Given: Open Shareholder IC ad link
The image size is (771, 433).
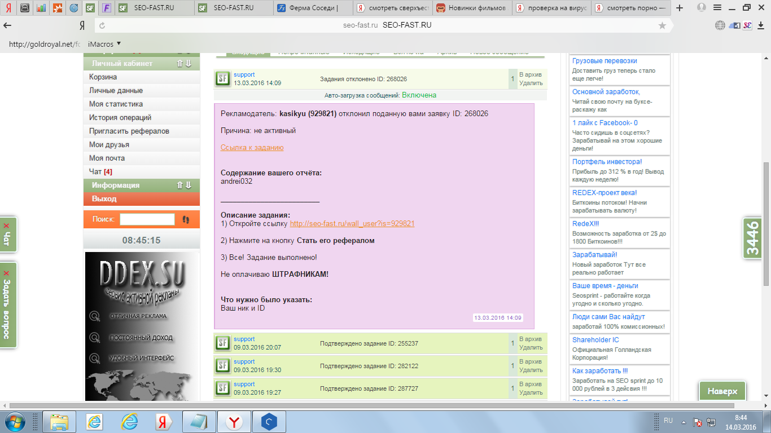Looking at the screenshot, I should coord(595,340).
